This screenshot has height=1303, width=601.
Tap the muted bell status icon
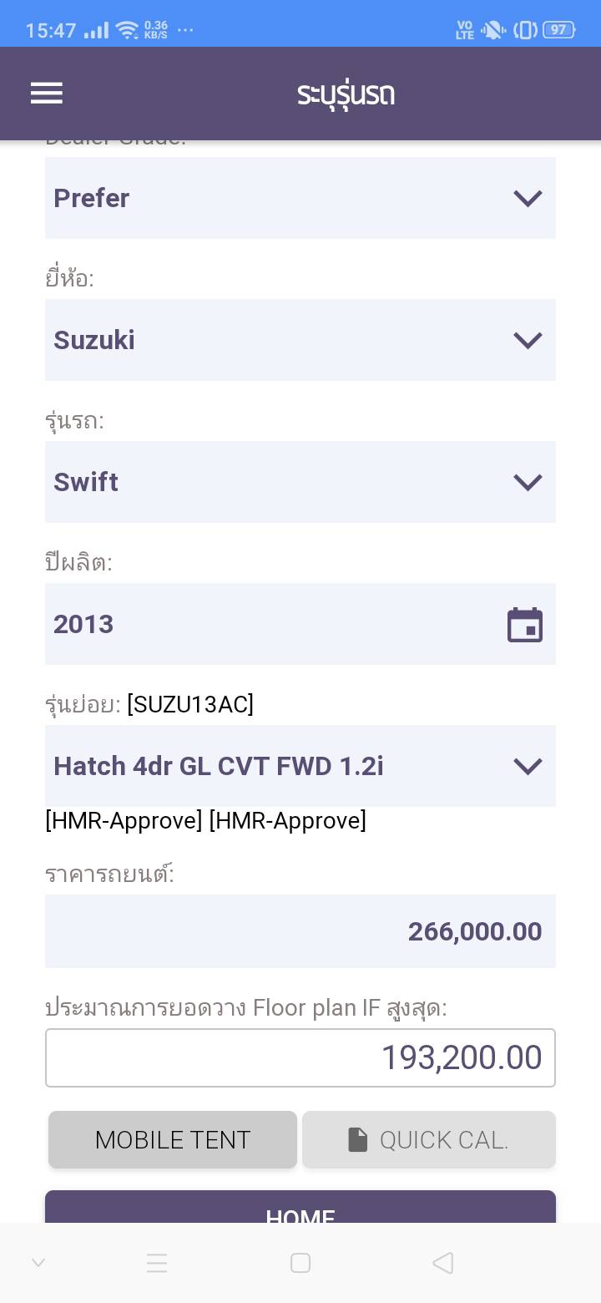click(493, 30)
